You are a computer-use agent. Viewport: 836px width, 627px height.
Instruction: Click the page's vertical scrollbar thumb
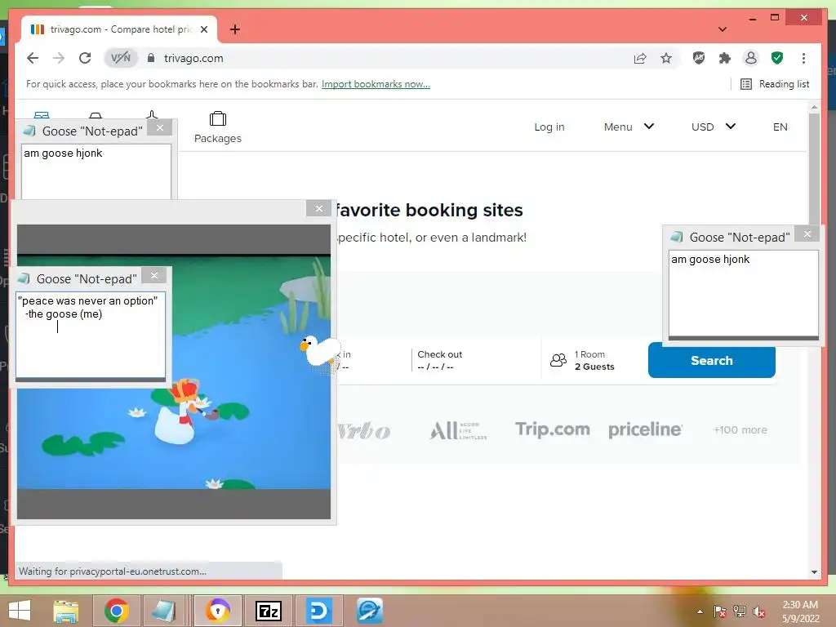click(814, 171)
